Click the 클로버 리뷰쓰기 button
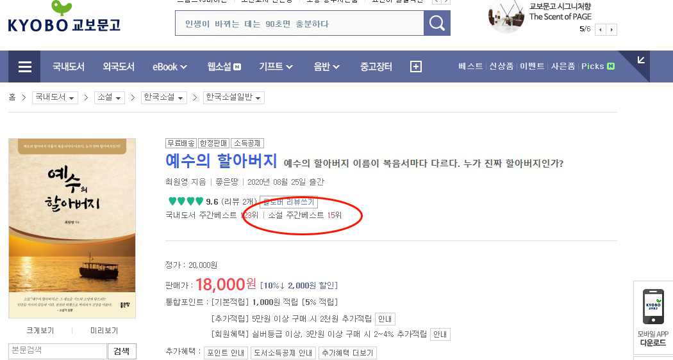 [289, 201]
